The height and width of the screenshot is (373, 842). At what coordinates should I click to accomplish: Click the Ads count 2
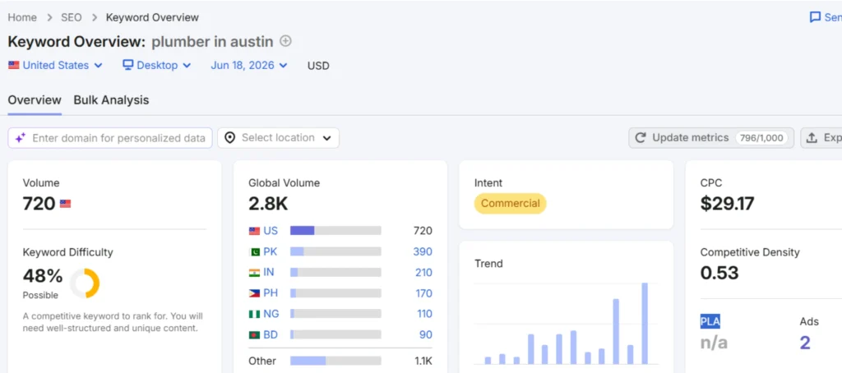804,343
